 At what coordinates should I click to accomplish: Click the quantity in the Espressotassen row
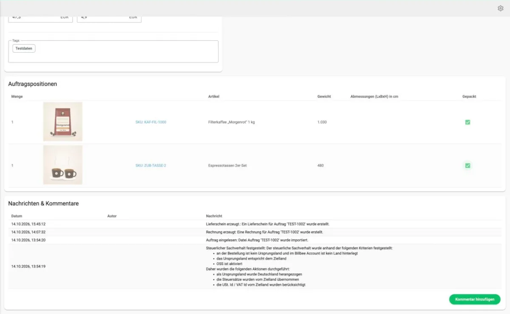click(x=12, y=165)
